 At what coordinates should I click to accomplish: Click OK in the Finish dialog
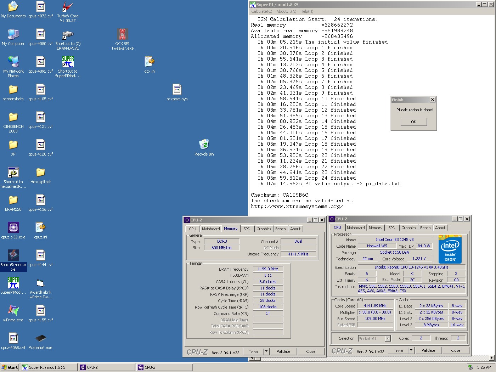coord(413,122)
